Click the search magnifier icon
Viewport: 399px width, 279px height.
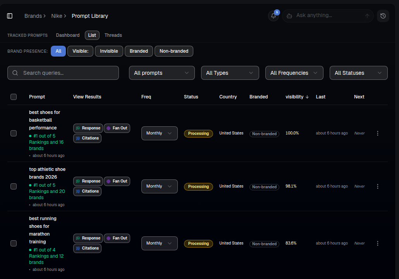[x=15, y=73]
